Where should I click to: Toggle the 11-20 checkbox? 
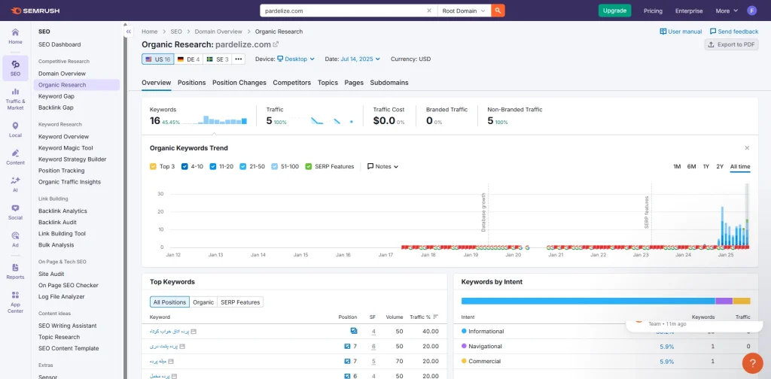click(x=213, y=166)
